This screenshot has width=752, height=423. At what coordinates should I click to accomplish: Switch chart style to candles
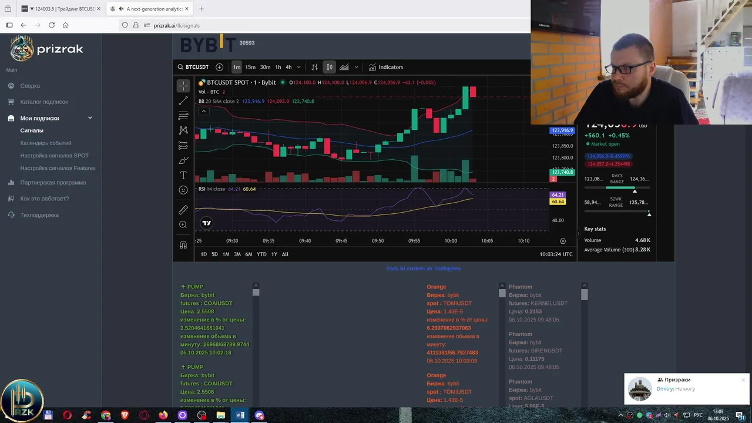[329, 67]
